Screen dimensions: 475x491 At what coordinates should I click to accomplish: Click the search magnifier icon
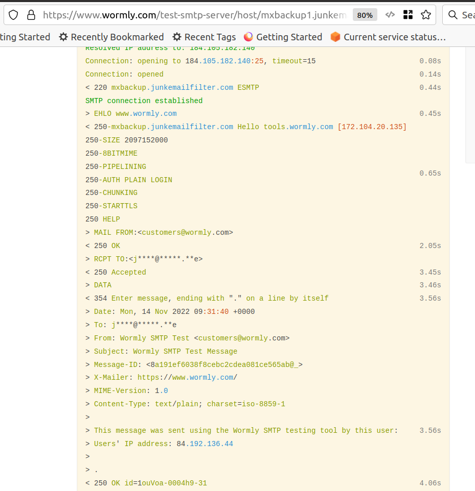453,15
